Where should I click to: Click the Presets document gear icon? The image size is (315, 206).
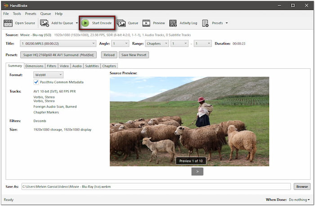[x=205, y=23]
